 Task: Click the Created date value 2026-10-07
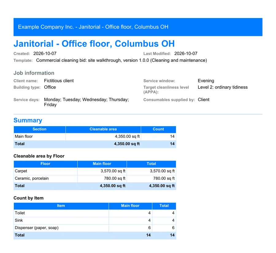(45, 53)
